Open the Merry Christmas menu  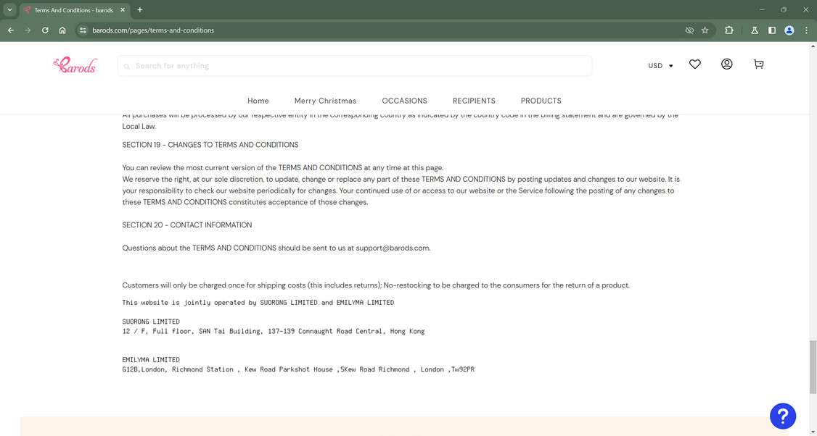[325, 101]
